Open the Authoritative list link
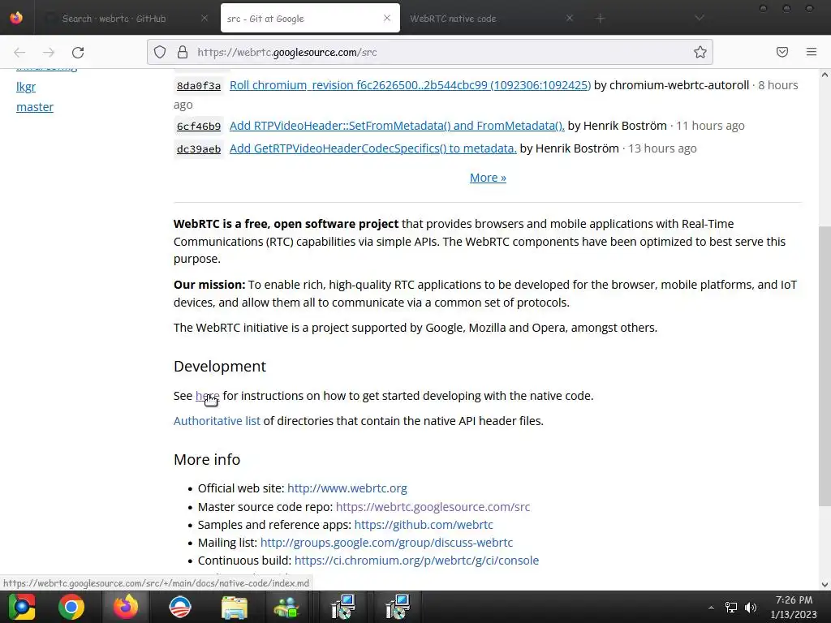The height and width of the screenshot is (623, 831). (x=217, y=421)
